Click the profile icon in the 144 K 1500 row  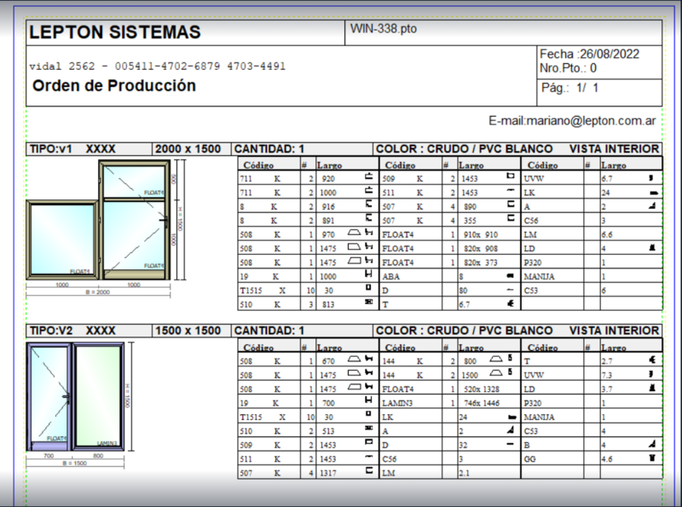(510, 372)
